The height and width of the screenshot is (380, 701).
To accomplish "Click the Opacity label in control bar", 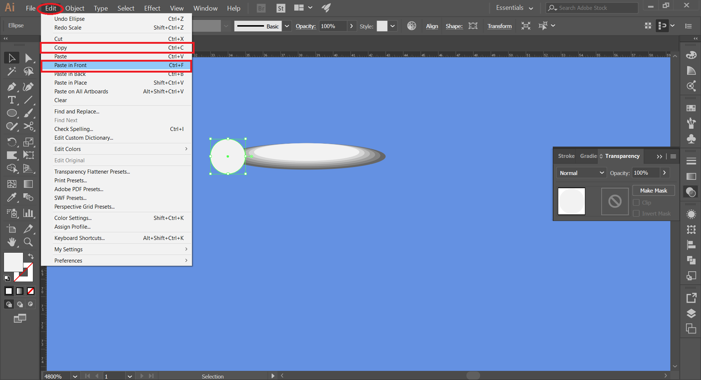I will (x=306, y=26).
